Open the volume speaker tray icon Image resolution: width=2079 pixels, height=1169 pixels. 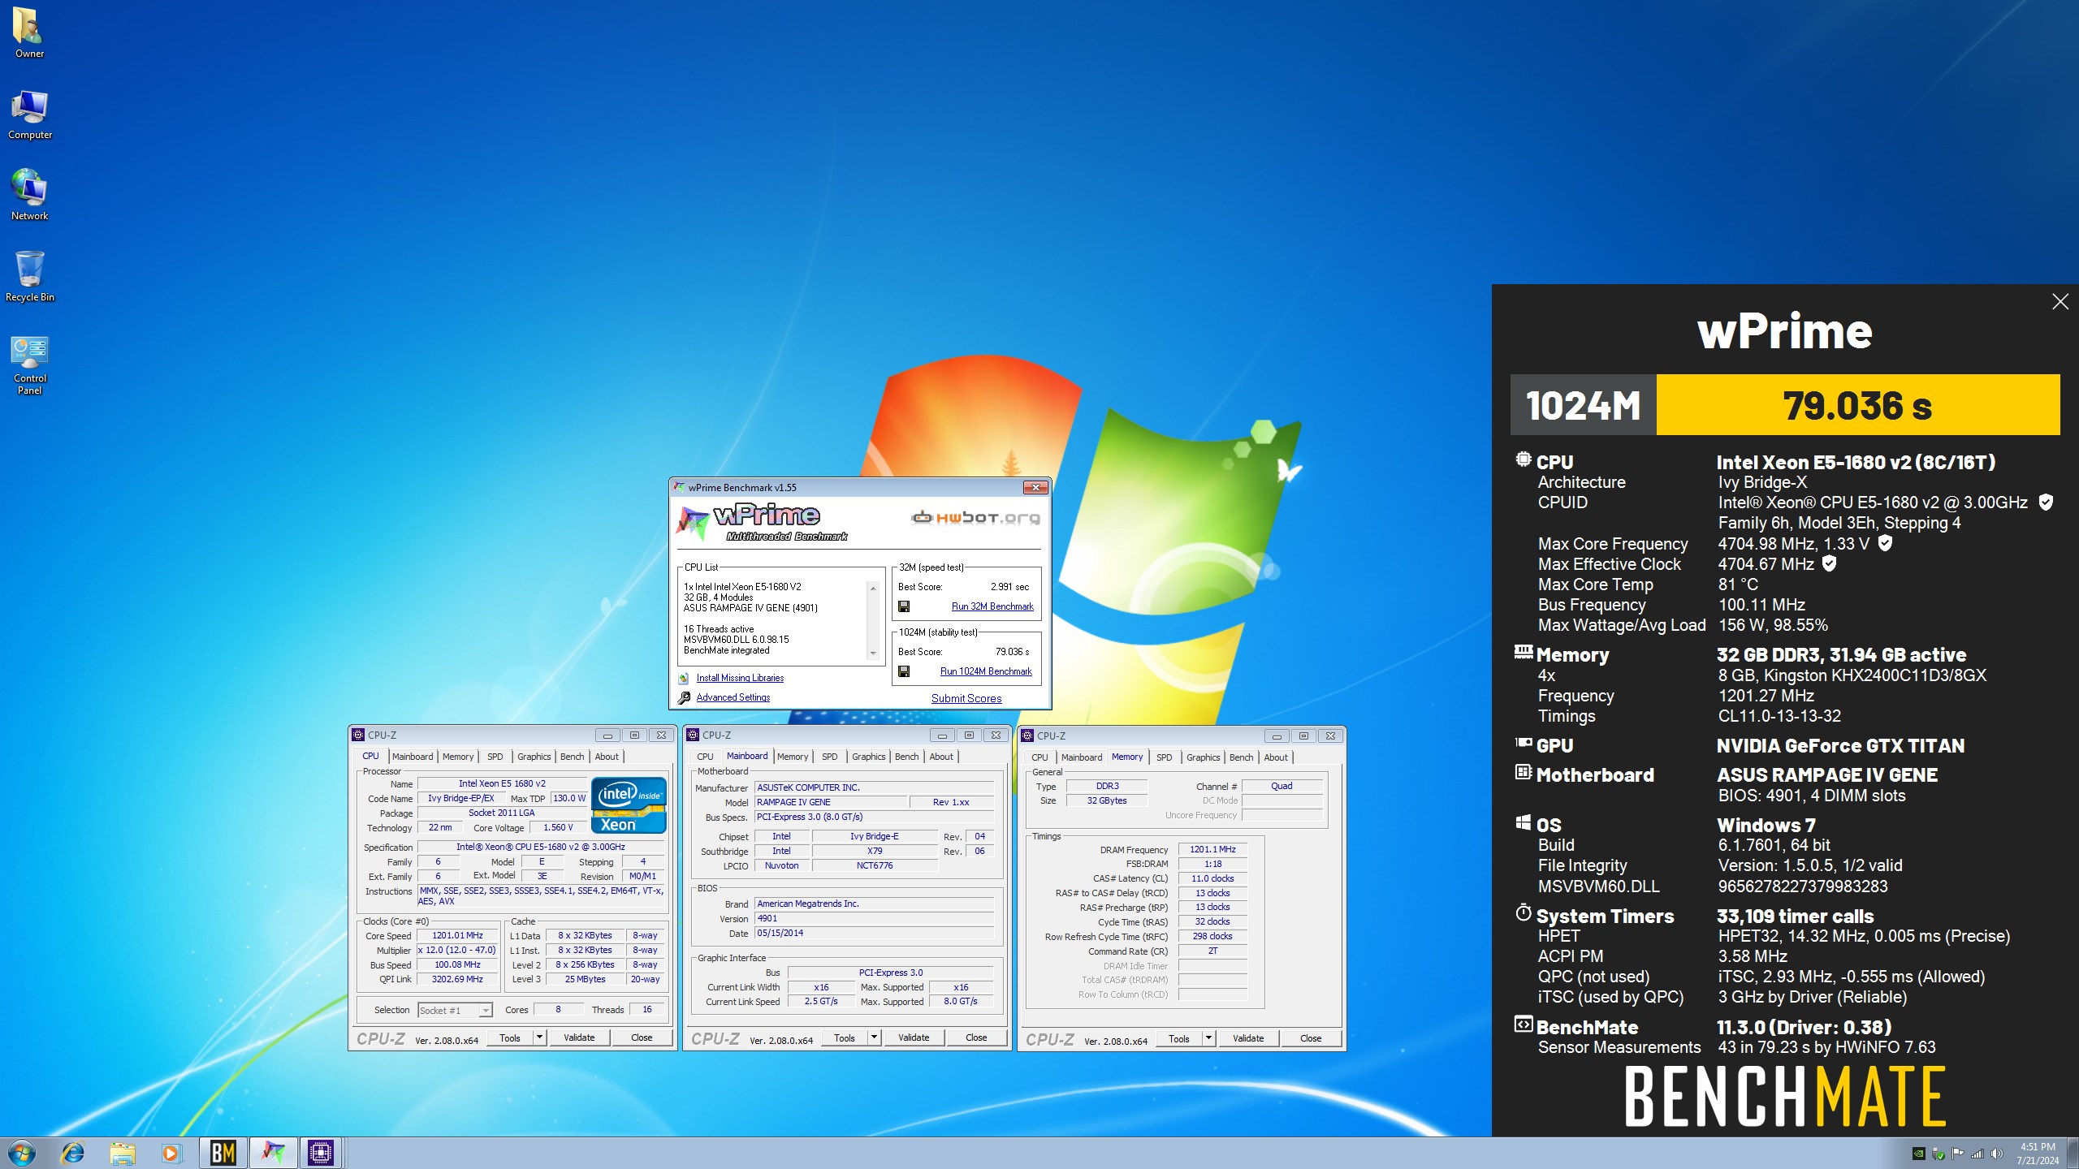pos(1996,1154)
